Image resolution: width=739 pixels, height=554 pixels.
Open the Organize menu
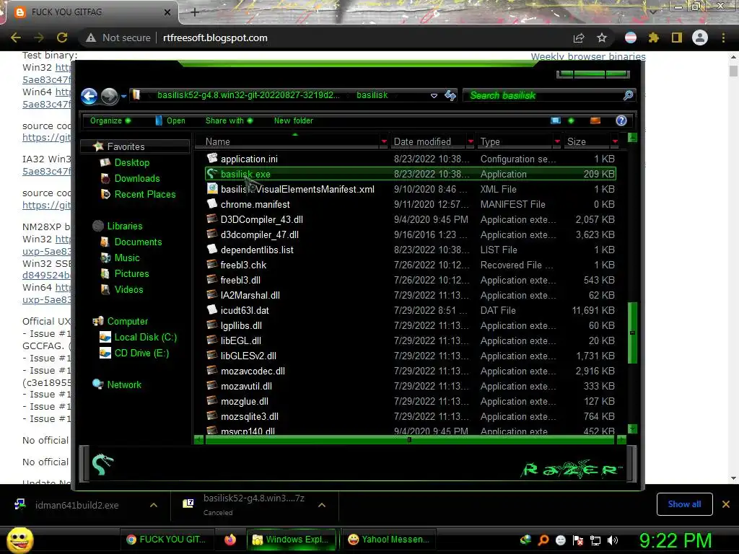110,120
